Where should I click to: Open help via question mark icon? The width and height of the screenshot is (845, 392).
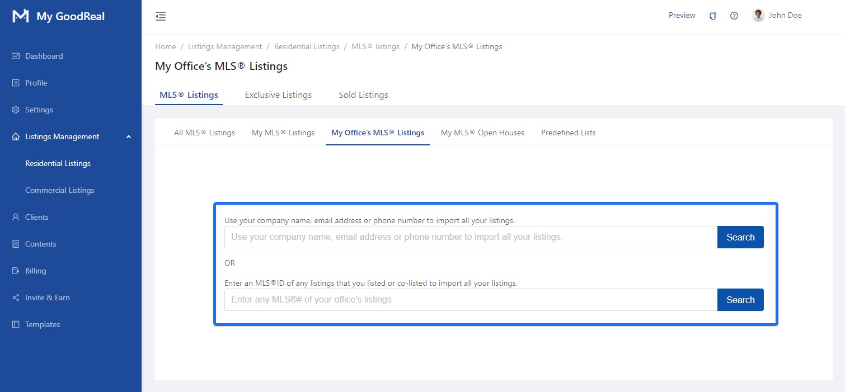click(734, 16)
